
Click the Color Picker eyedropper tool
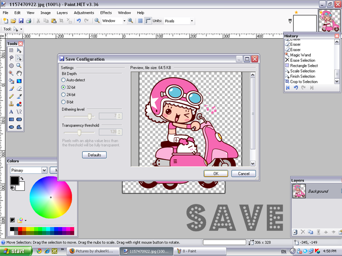(x=19, y=96)
